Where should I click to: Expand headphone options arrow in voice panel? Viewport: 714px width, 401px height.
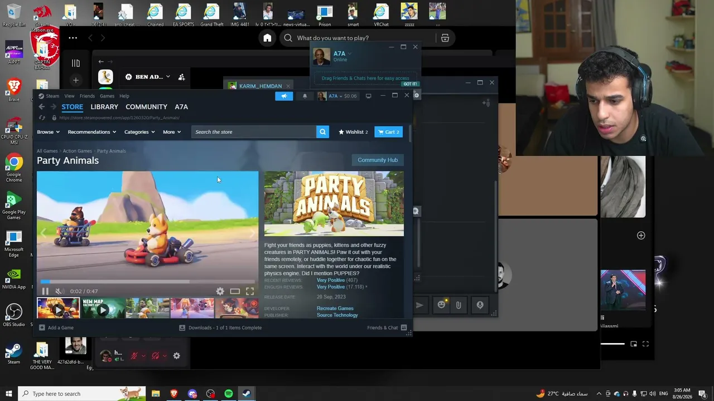tap(165, 356)
